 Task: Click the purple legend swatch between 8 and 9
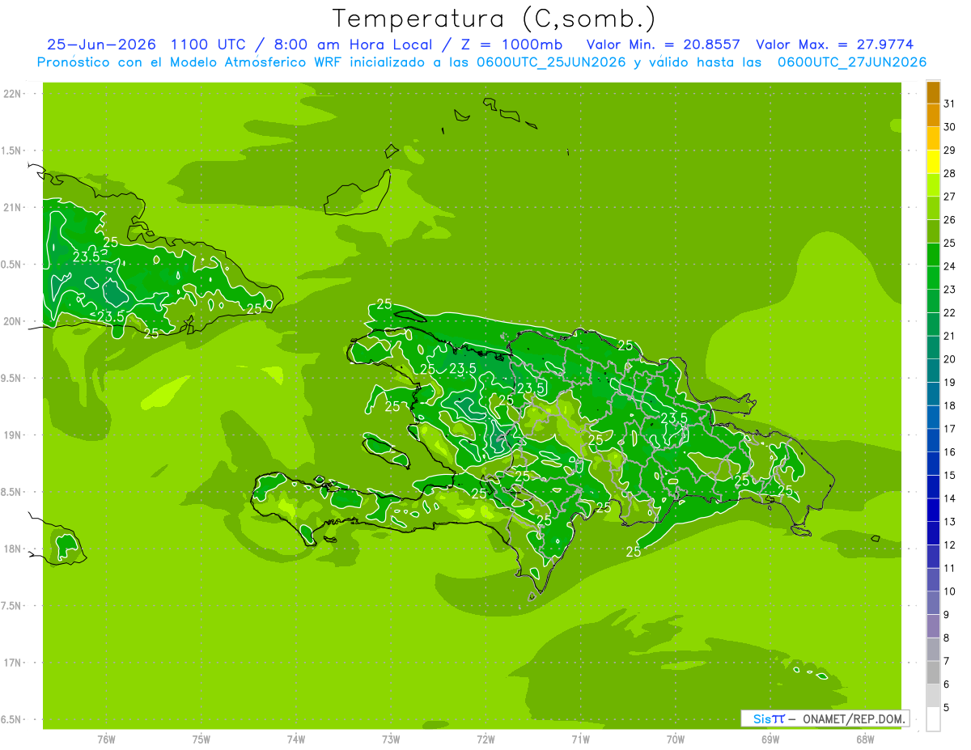coord(933,626)
